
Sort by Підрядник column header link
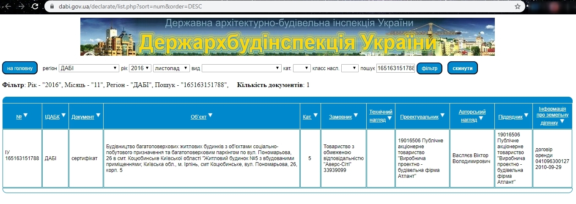(510, 117)
